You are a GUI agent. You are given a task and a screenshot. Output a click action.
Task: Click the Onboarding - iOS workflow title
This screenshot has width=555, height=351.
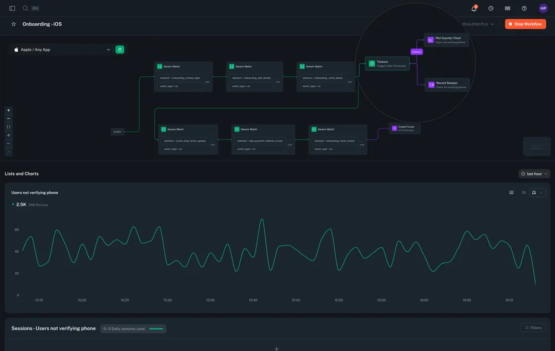coord(42,24)
